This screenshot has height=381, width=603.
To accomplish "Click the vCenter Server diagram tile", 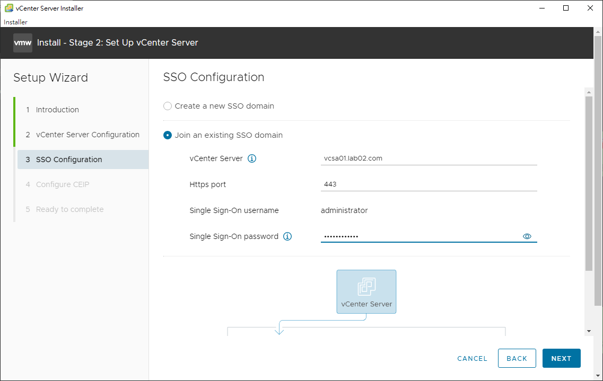I will pyautogui.click(x=366, y=291).
